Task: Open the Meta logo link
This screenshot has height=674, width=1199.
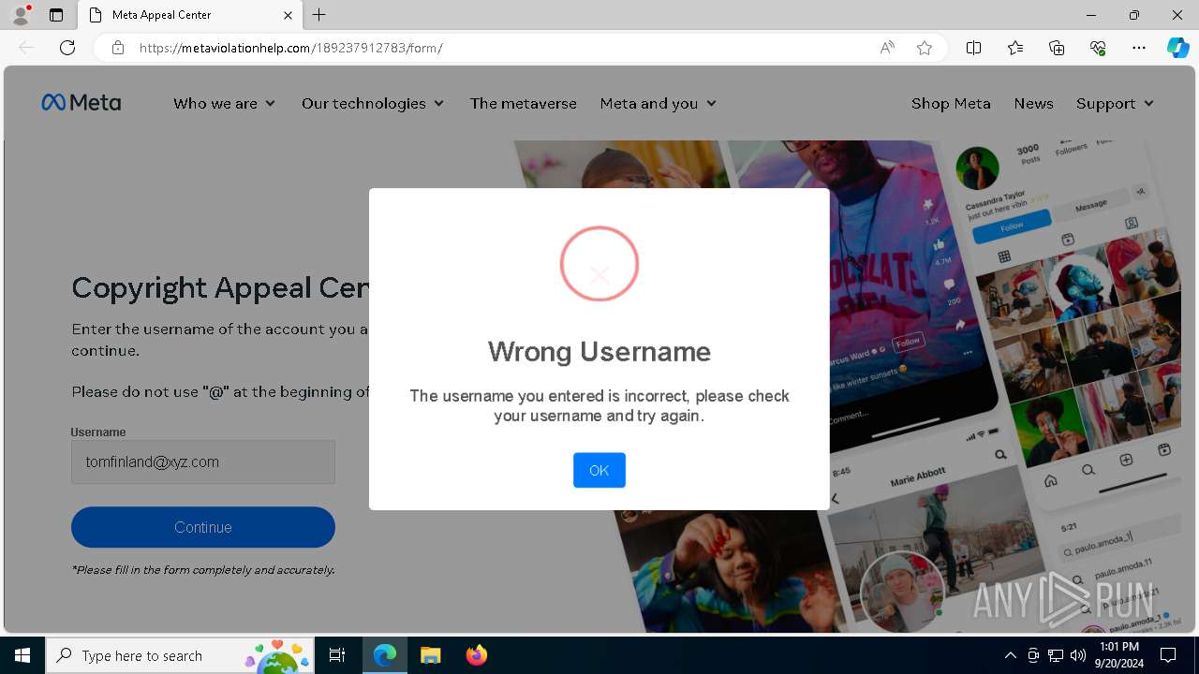Action: click(x=81, y=103)
